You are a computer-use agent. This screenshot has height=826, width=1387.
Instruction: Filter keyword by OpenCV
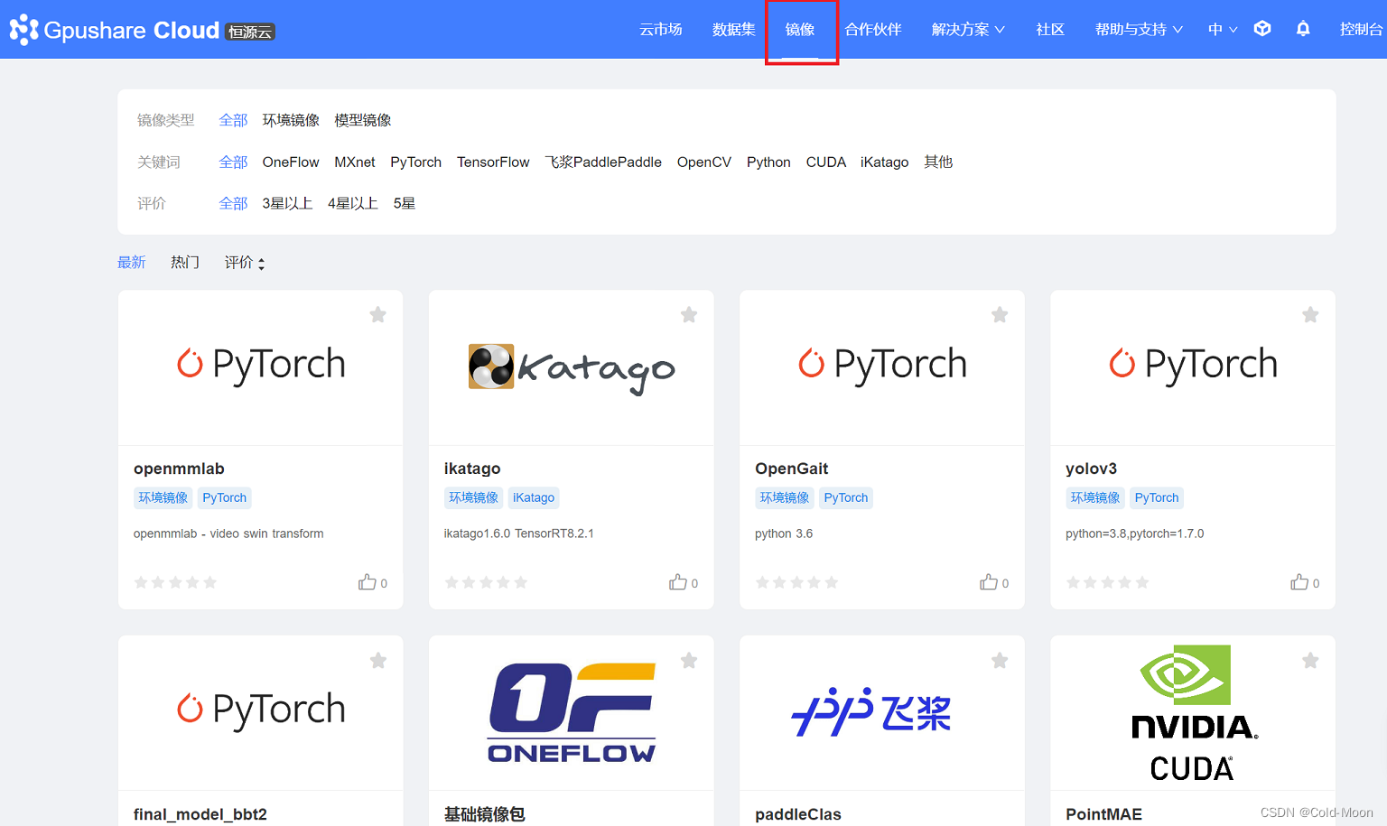(704, 162)
